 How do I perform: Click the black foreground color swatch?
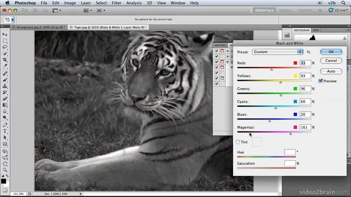[4, 181]
